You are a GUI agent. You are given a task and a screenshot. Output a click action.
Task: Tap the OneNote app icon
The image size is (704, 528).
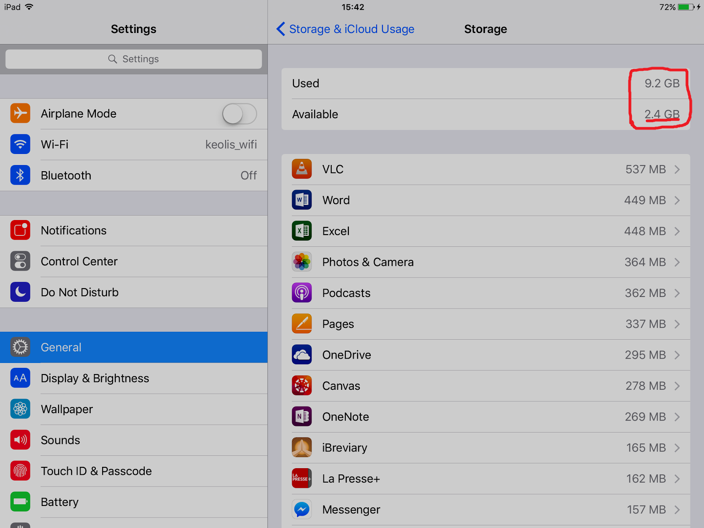coord(302,417)
